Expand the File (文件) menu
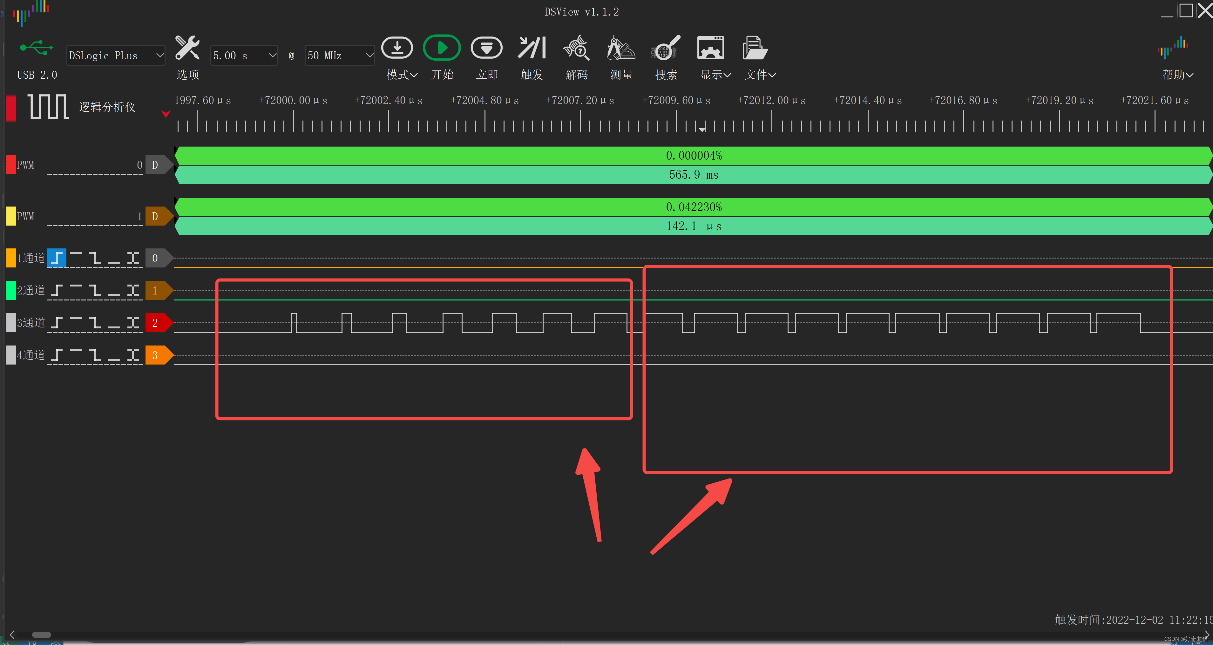The image size is (1213, 645). 760,75
